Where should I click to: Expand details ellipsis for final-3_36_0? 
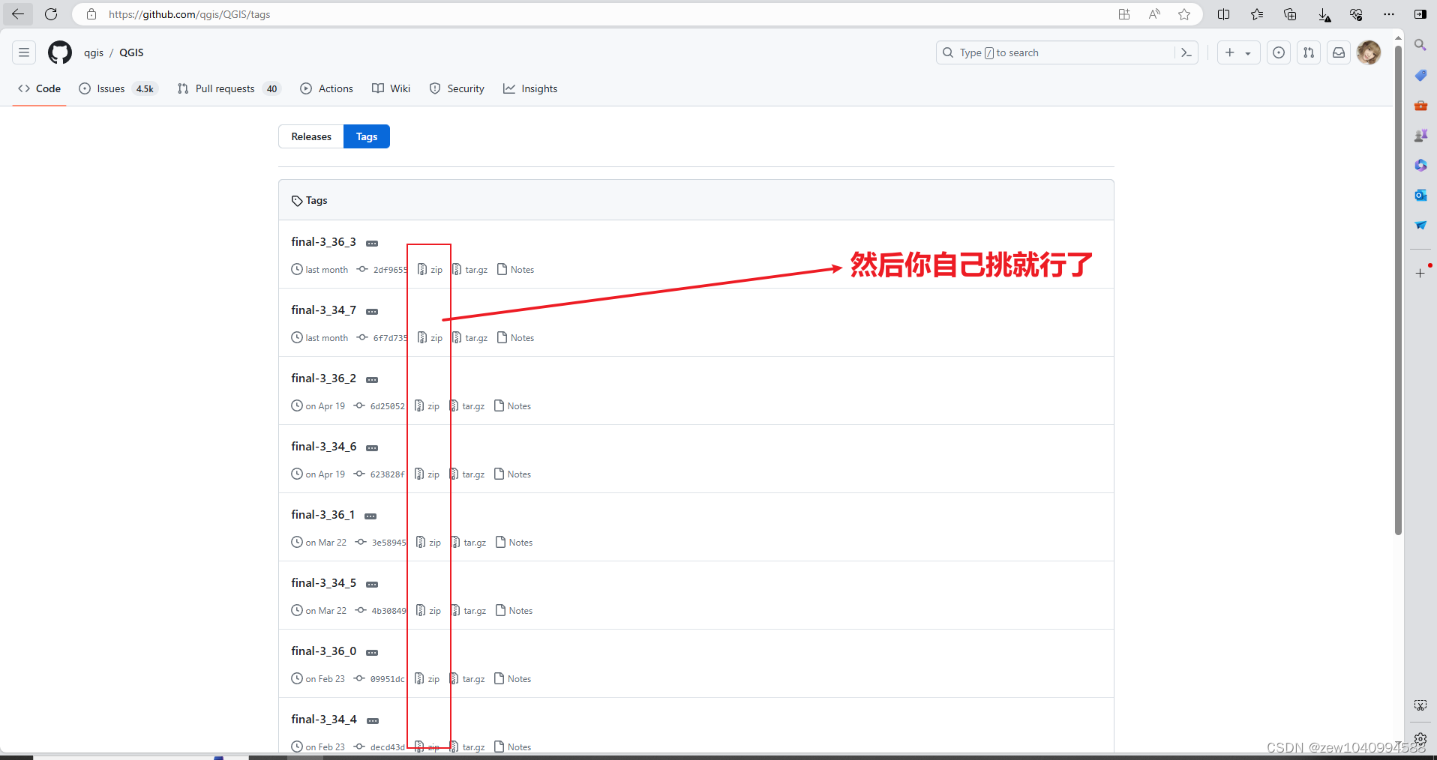tap(372, 652)
